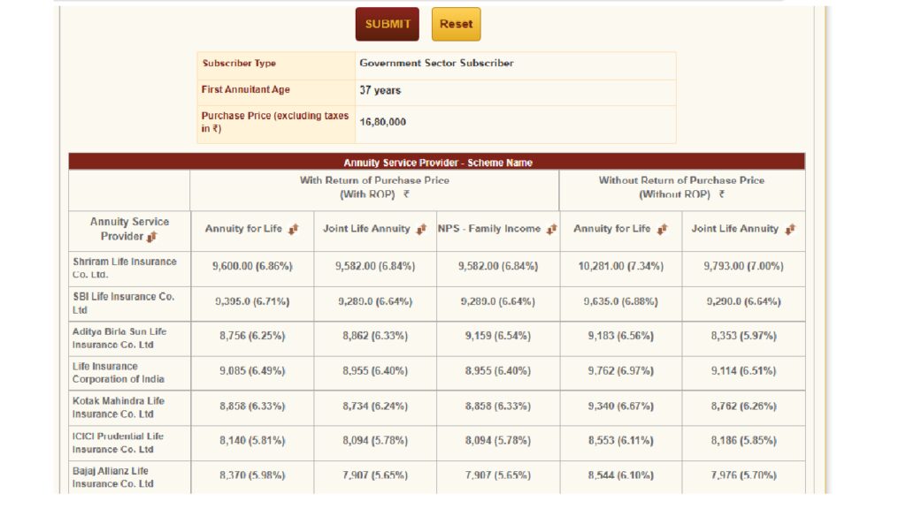Click Without Return of Purchase Price header
Image resolution: width=906 pixels, height=509 pixels.
(x=682, y=187)
